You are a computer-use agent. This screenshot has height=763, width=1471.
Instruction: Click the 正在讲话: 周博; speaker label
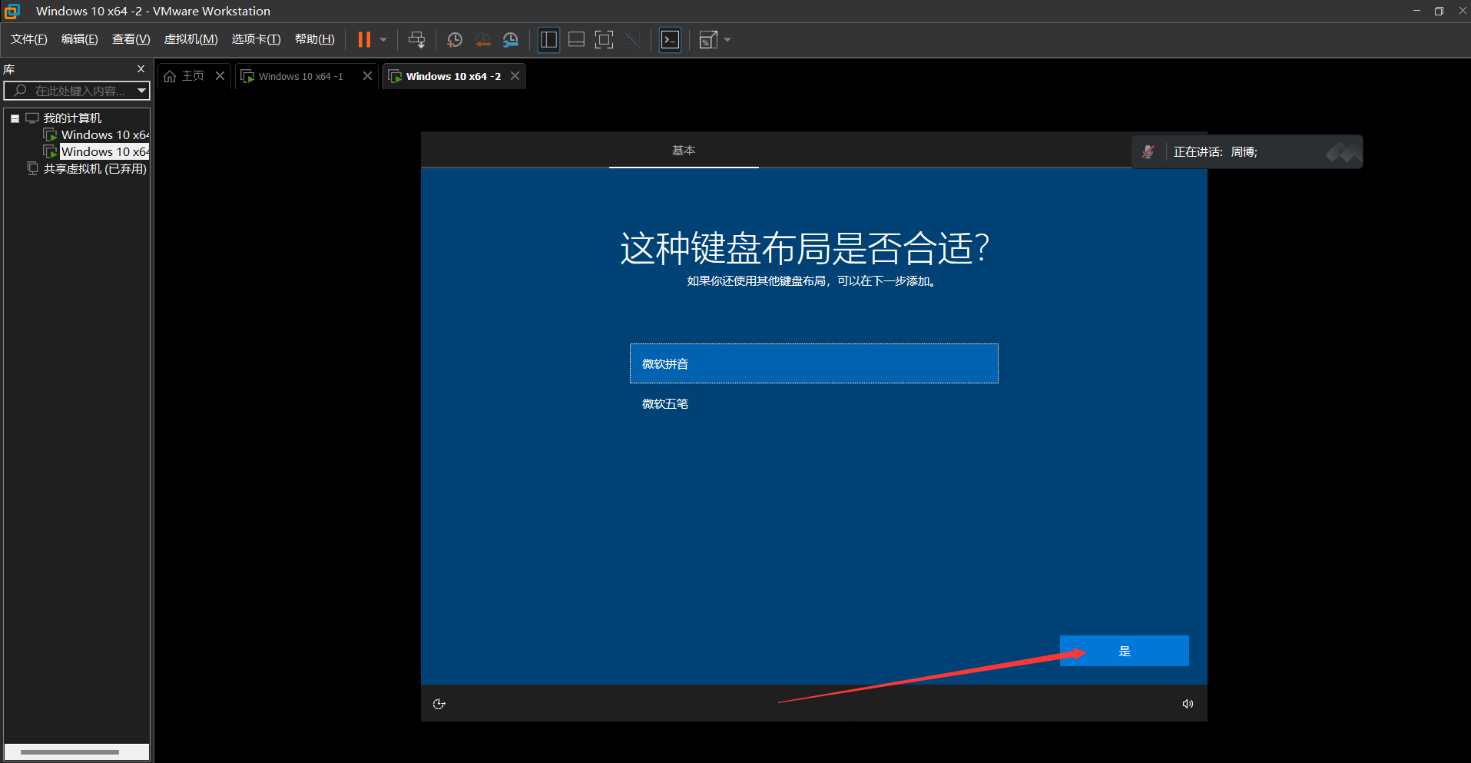tap(1215, 152)
